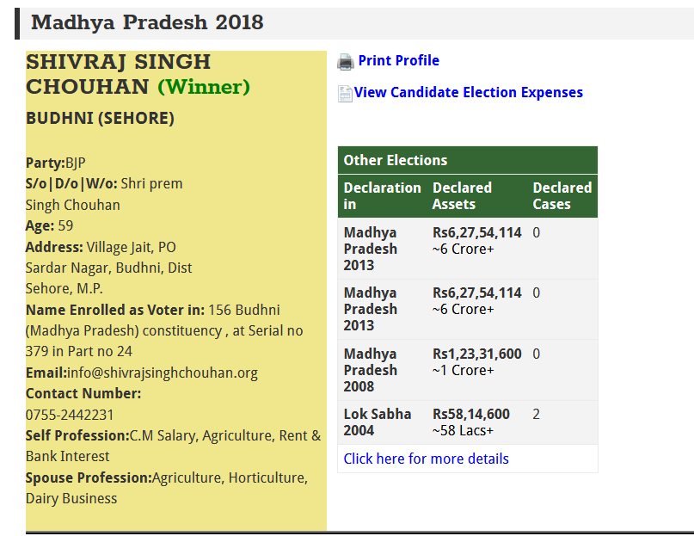
Task: Click the document icon beside Election Expenses
Action: (345, 94)
